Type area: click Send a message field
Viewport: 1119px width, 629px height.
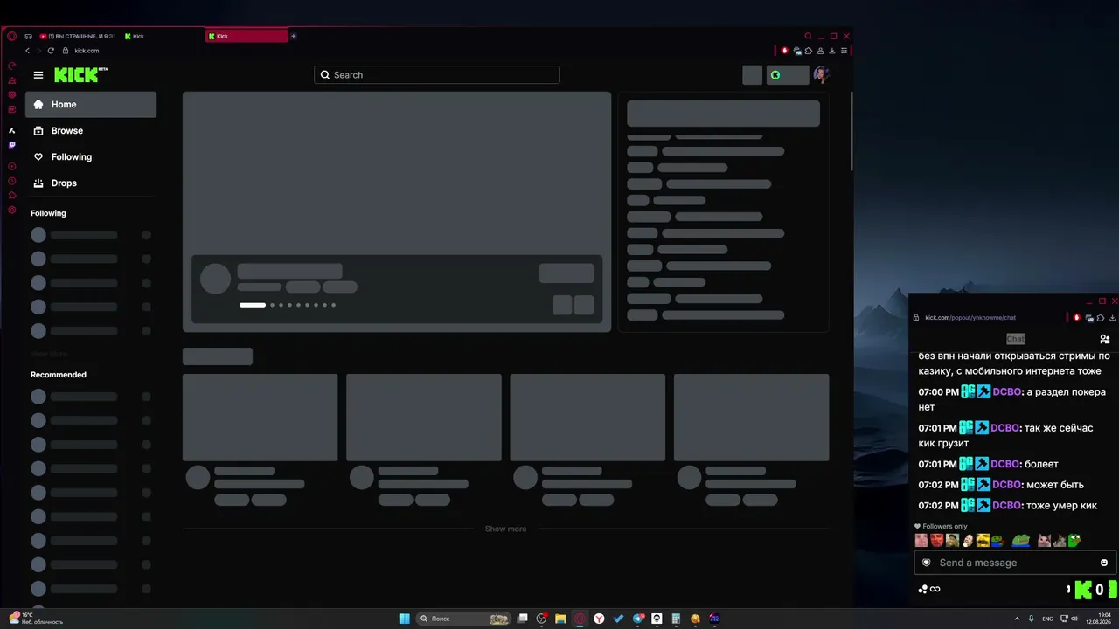1014,563
